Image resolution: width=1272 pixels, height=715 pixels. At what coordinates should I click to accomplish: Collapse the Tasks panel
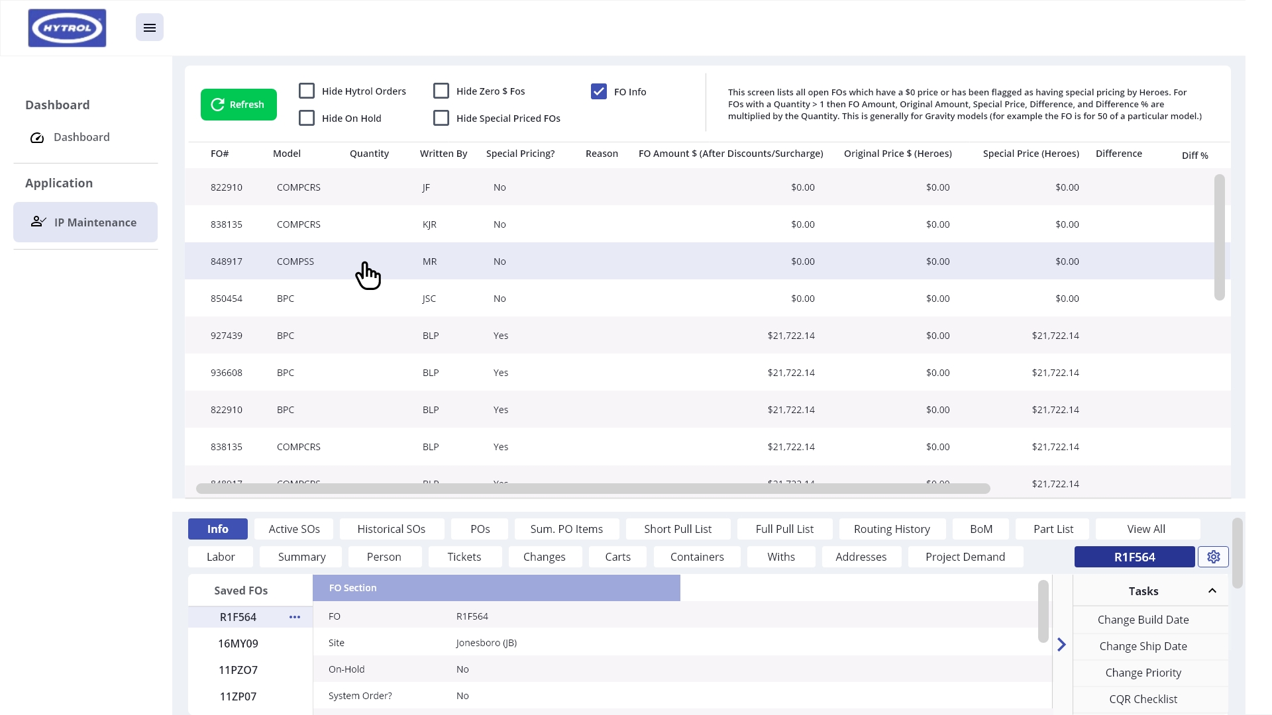(1212, 591)
